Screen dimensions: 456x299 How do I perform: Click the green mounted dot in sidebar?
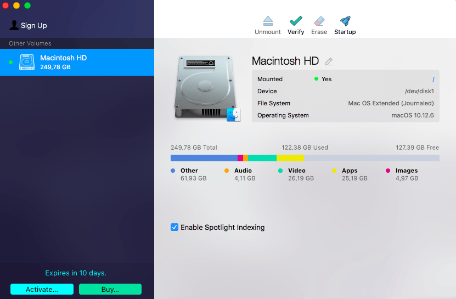tap(11, 62)
